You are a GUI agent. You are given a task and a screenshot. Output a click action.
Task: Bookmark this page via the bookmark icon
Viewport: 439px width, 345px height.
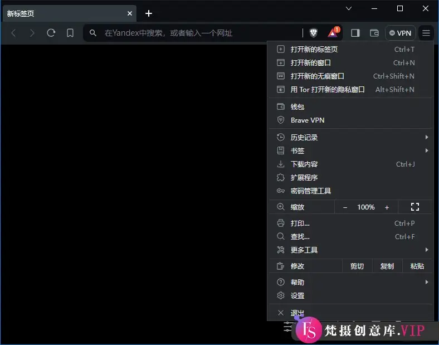(70, 33)
